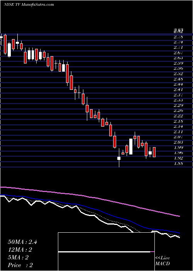Click the 2.56 price axis label
This screenshot has width=193, height=271.
(x=178, y=69)
